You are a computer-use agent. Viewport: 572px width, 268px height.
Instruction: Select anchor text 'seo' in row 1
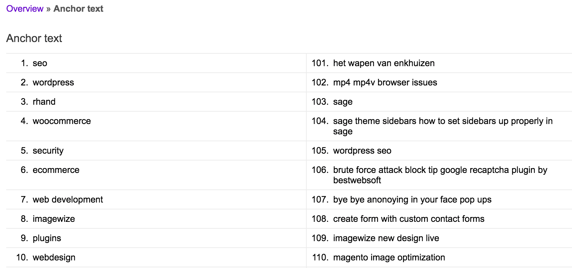coord(40,63)
